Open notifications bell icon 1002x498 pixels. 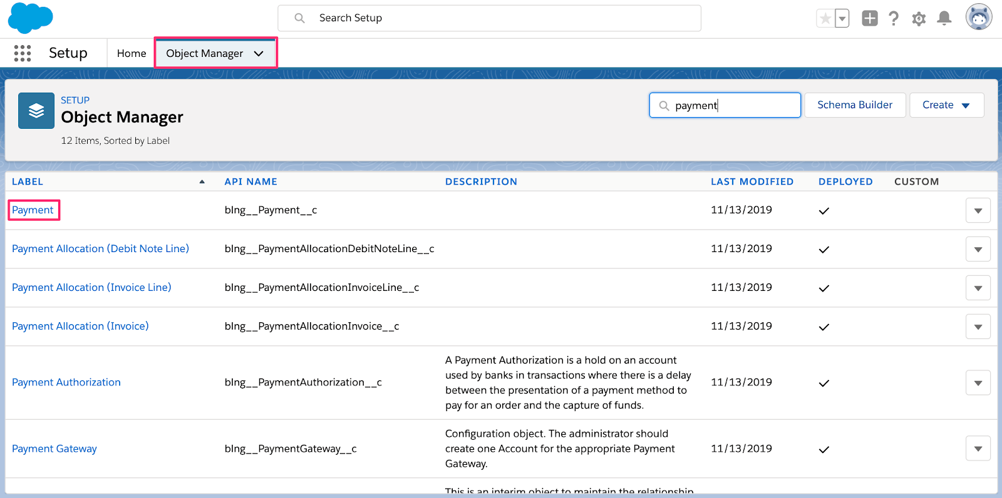pyautogui.click(x=944, y=18)
